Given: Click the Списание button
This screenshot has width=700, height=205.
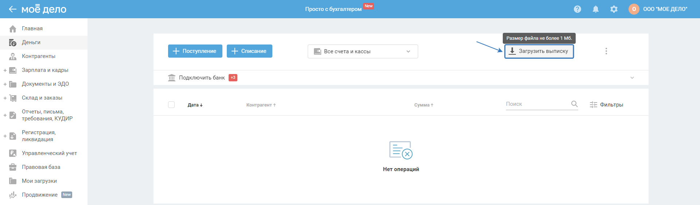Looking at the screenshot, I should point(249,51).
